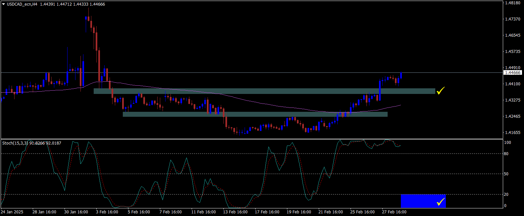Select the blue rectangle in the stochastic window

pos(423,201)
